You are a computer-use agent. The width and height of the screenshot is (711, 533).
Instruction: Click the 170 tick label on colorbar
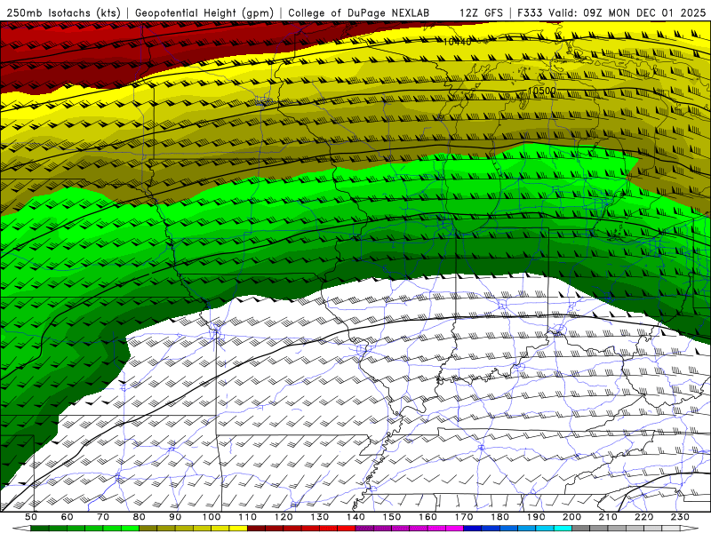click(464, 517)
